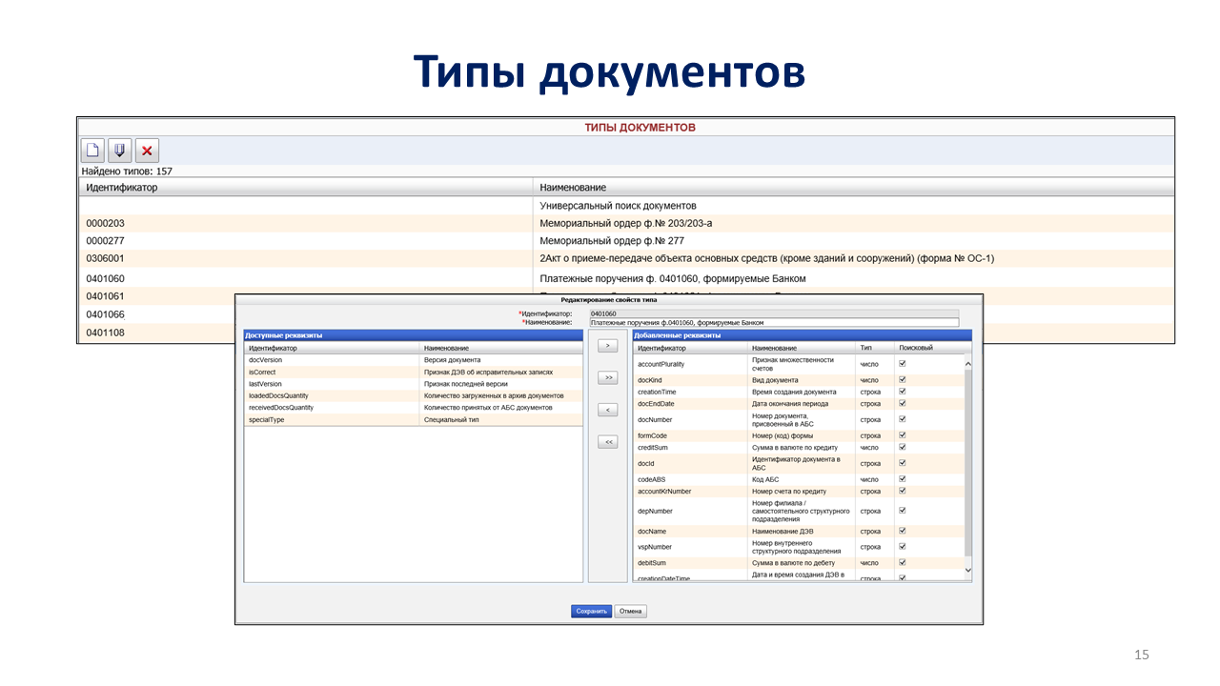The image size is (1220, 686).
Task: Toggle searchable checkbox for docKind
Action: (903, 379)
